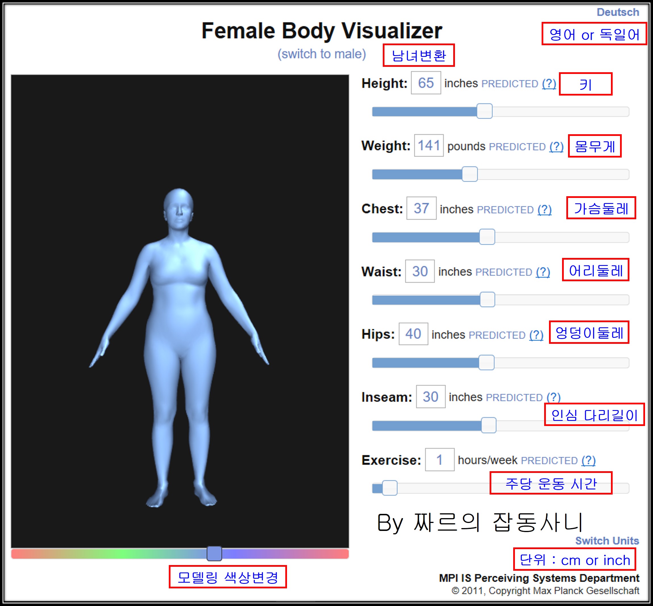Click the Weight slider handle
This screenshot has height=606, width=653.
(x=469, y=174)
